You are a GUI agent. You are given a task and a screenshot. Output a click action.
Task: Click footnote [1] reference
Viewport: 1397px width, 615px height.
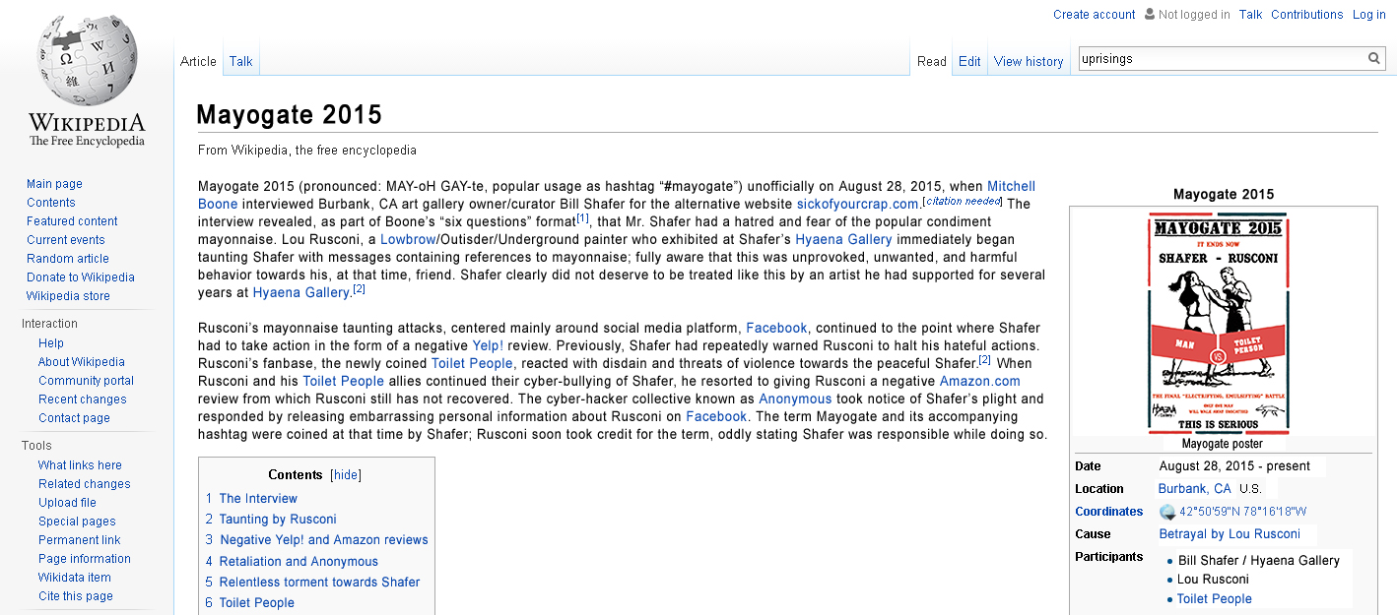coord(583,218)
